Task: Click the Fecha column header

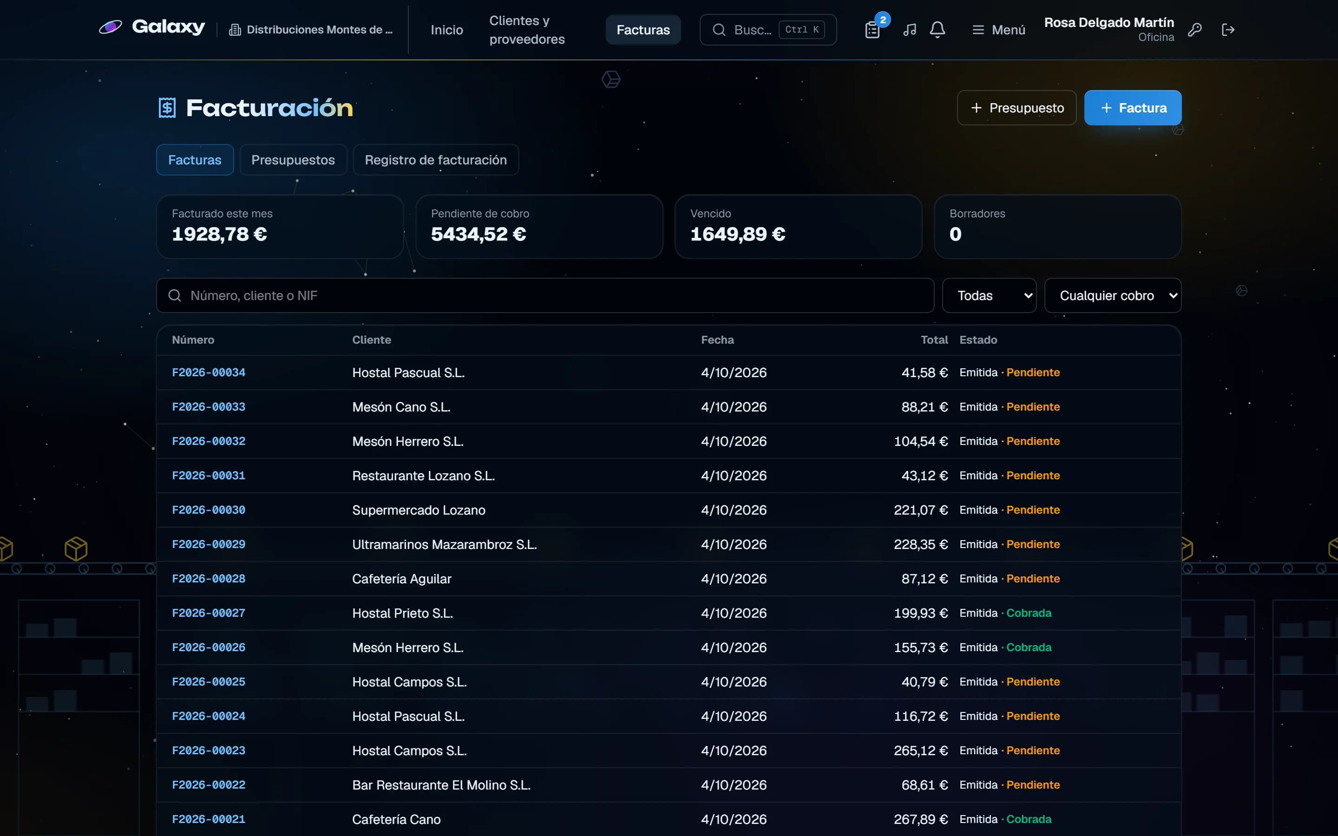Action: (x=717, y=340)
